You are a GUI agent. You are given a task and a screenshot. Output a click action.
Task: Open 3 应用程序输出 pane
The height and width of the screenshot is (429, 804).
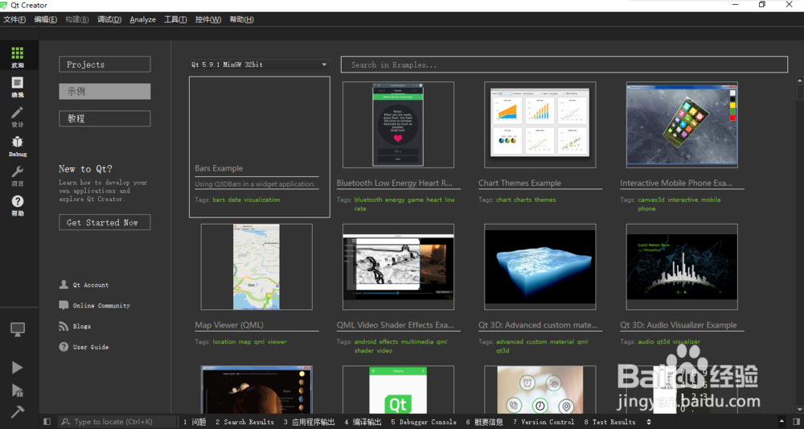pyautogui.click(x=309, y=422)
